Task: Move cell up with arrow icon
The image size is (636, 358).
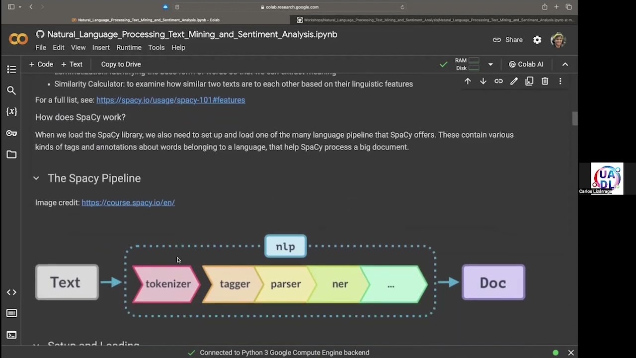Action: tap(468, 81)
